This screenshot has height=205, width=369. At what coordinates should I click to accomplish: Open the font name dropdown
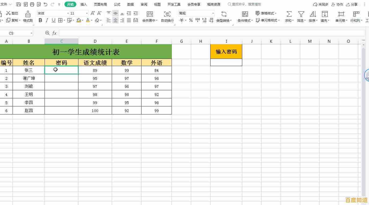(68, 13)
